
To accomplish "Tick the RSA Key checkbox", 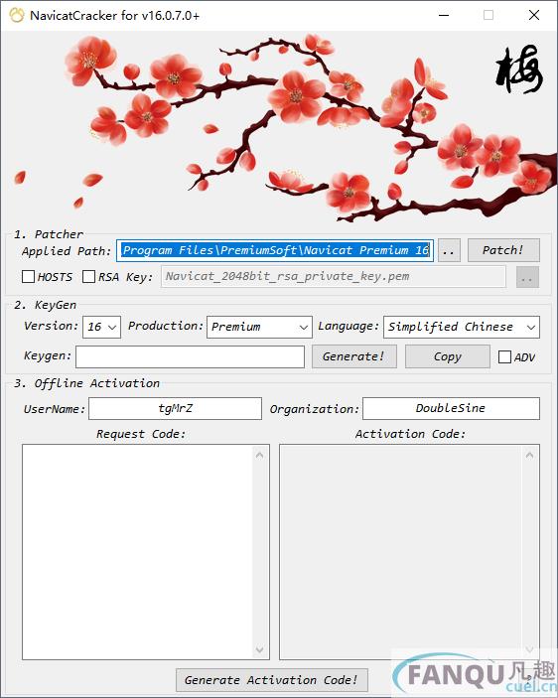I will coord(89,276).
